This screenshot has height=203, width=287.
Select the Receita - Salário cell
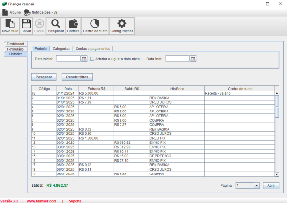(240, 93)
